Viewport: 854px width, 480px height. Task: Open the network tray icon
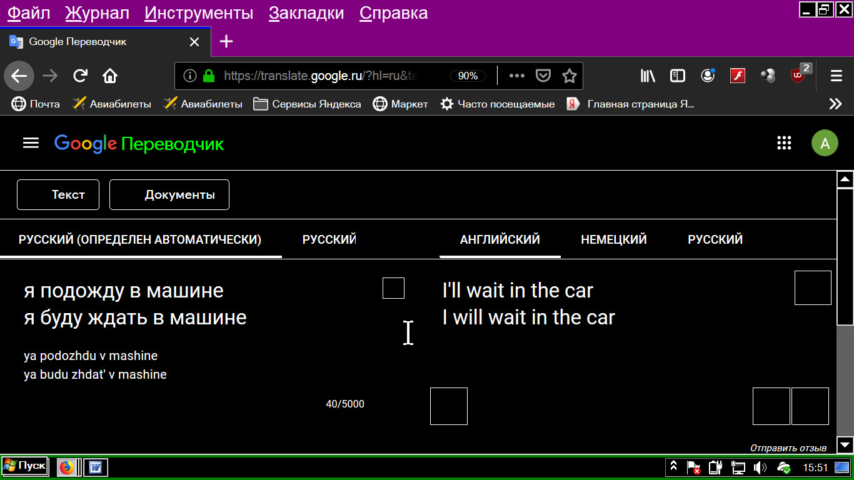(738, 467)
